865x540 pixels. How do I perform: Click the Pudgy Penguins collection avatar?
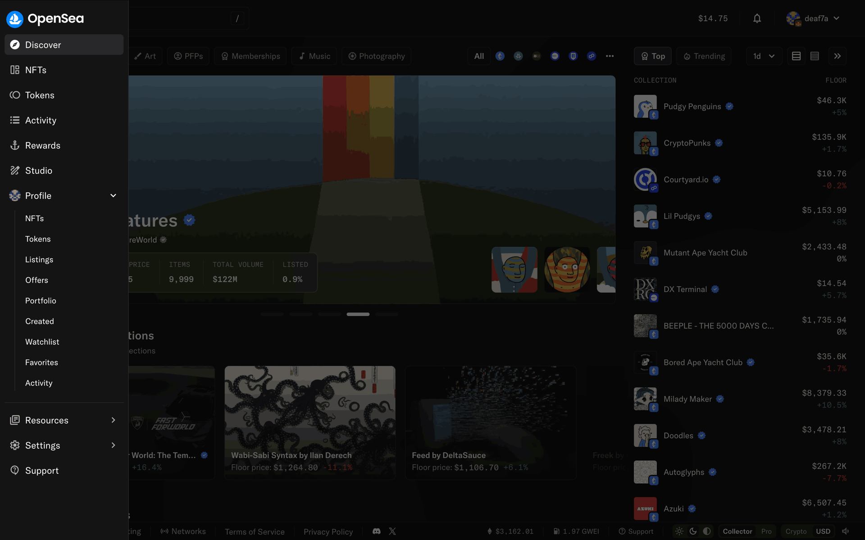pos(645,107)
